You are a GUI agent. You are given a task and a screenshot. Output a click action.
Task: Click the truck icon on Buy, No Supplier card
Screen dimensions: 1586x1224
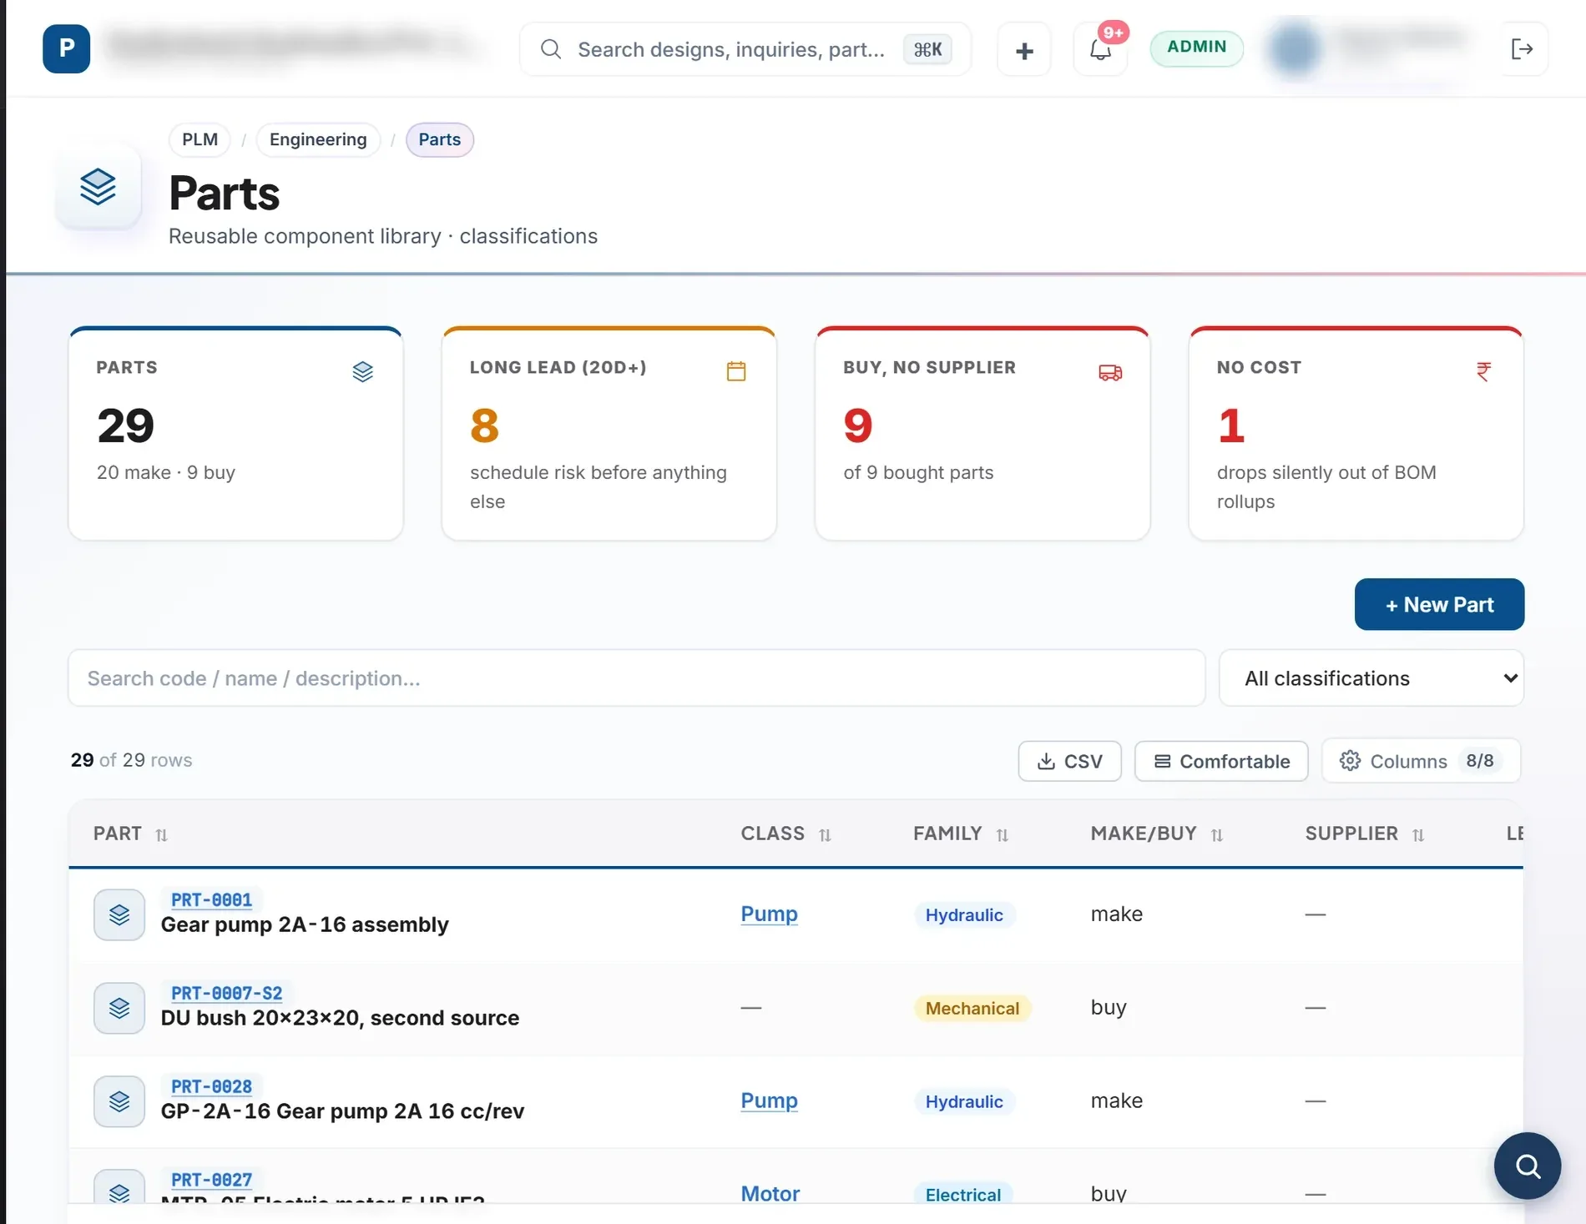coord(1110,372)
